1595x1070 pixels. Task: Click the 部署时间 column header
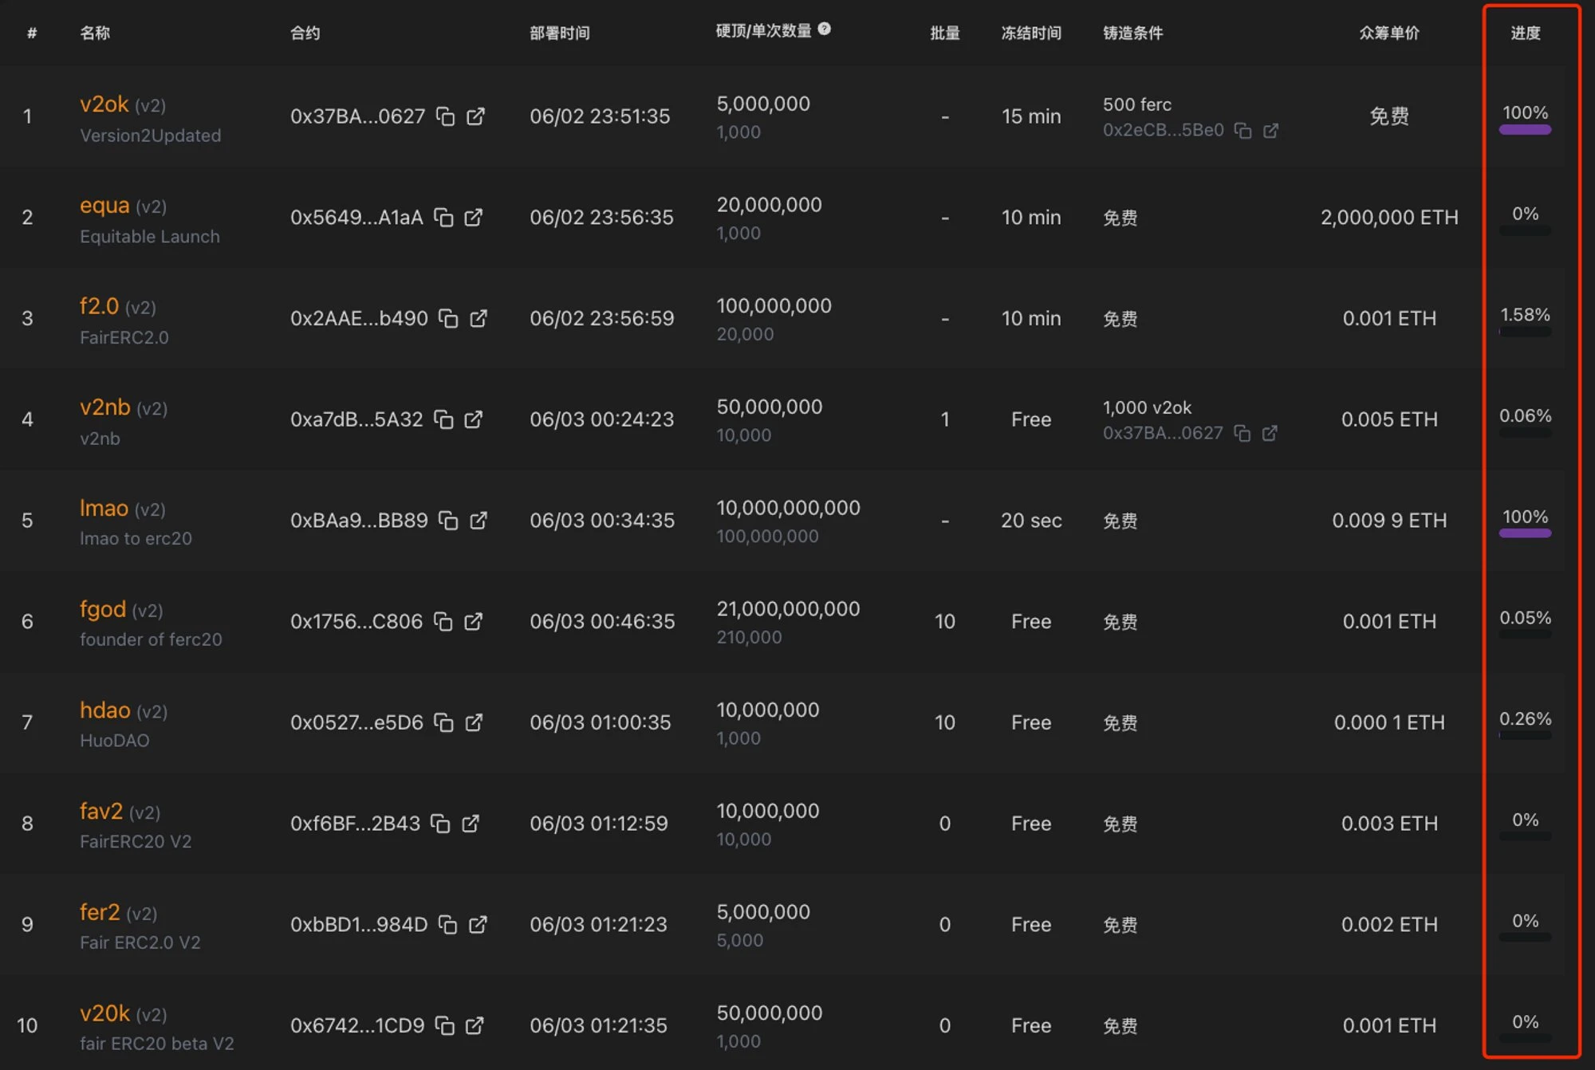click(560, 33)
